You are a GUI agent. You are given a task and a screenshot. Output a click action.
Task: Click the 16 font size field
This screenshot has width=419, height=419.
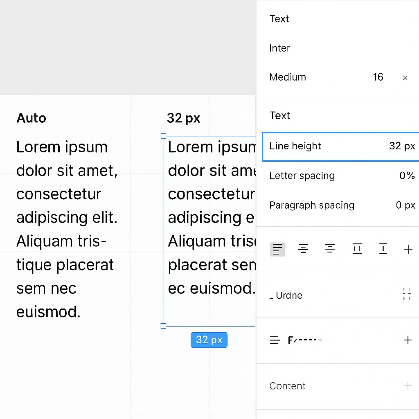[x=378, y=77]
